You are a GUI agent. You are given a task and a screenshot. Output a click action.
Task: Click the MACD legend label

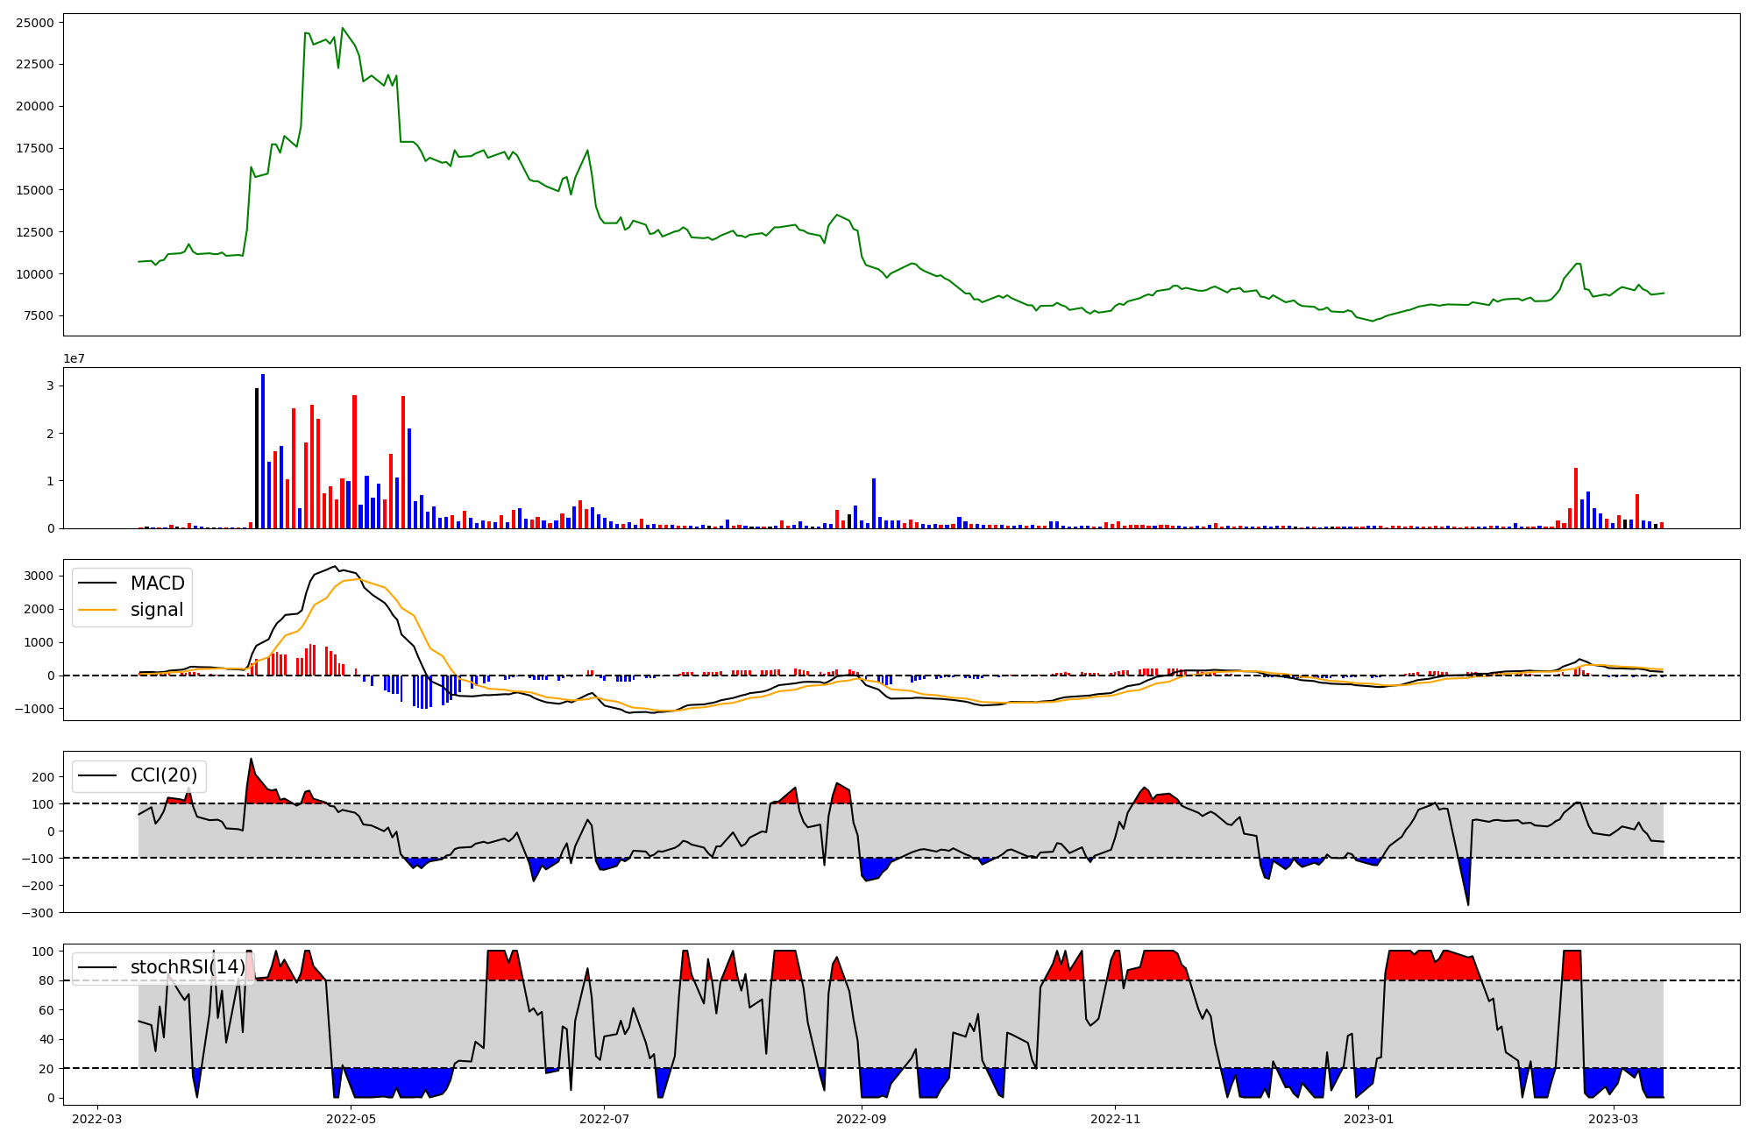coord(157,584)
